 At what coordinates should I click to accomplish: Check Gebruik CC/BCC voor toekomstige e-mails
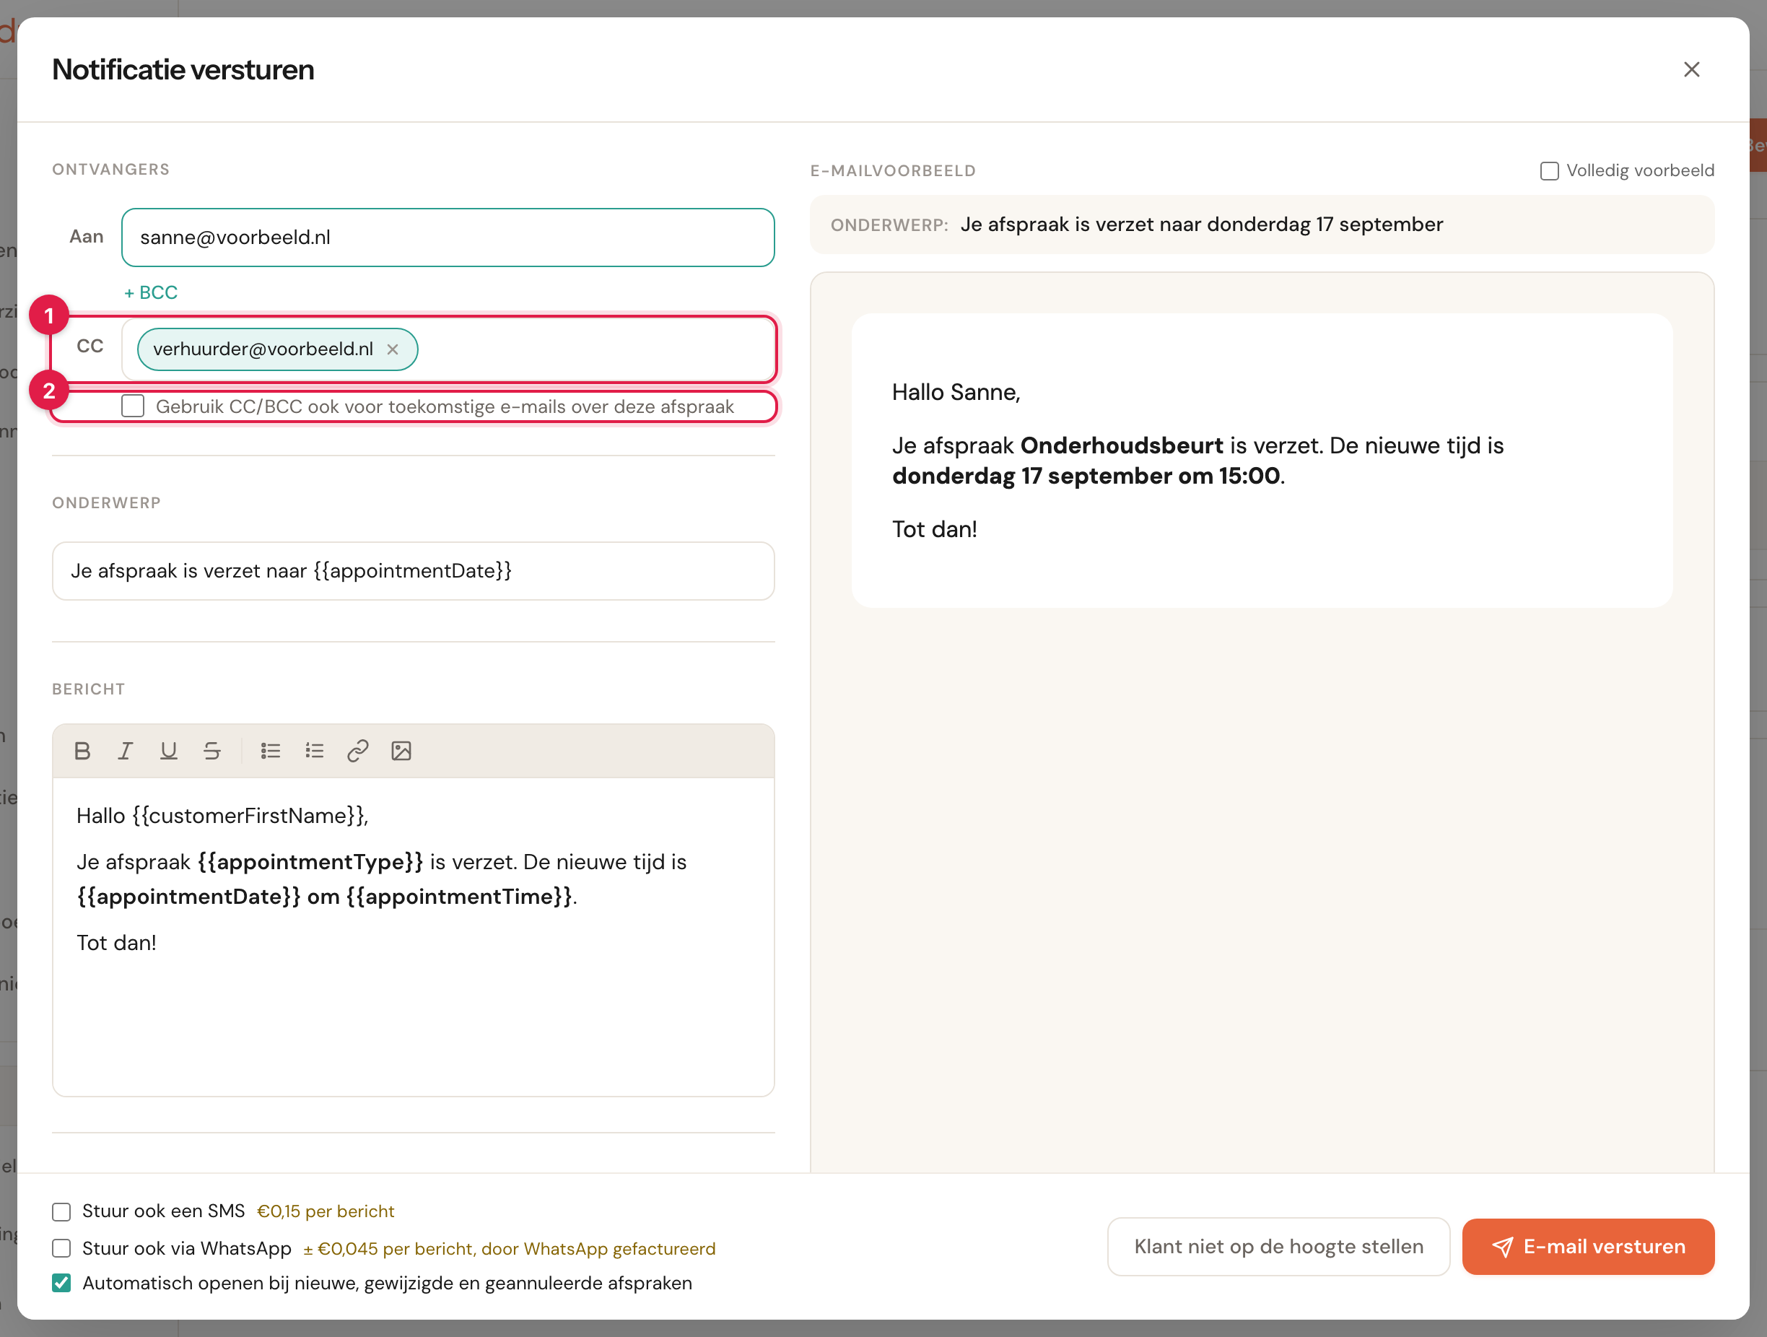click(134, 406)
